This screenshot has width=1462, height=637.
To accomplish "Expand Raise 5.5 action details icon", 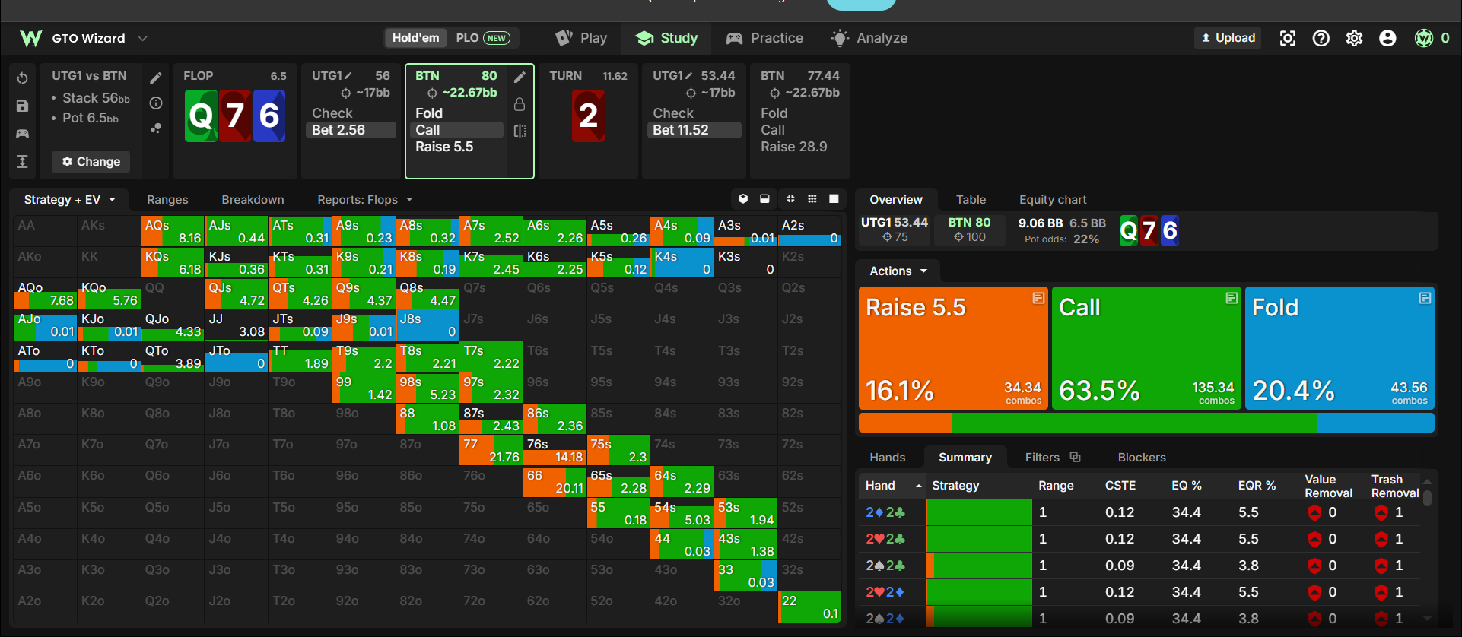I will click(1038, 298).
